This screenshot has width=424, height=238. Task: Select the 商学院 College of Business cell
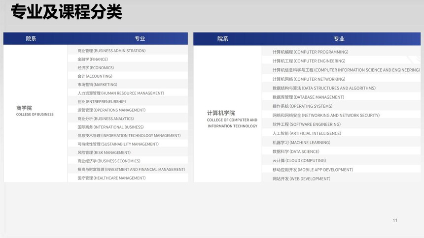point(35,111)
